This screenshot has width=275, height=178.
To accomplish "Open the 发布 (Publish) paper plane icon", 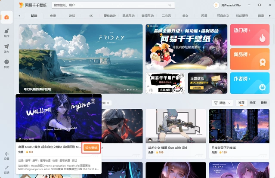I will click(x=6, y=48).
